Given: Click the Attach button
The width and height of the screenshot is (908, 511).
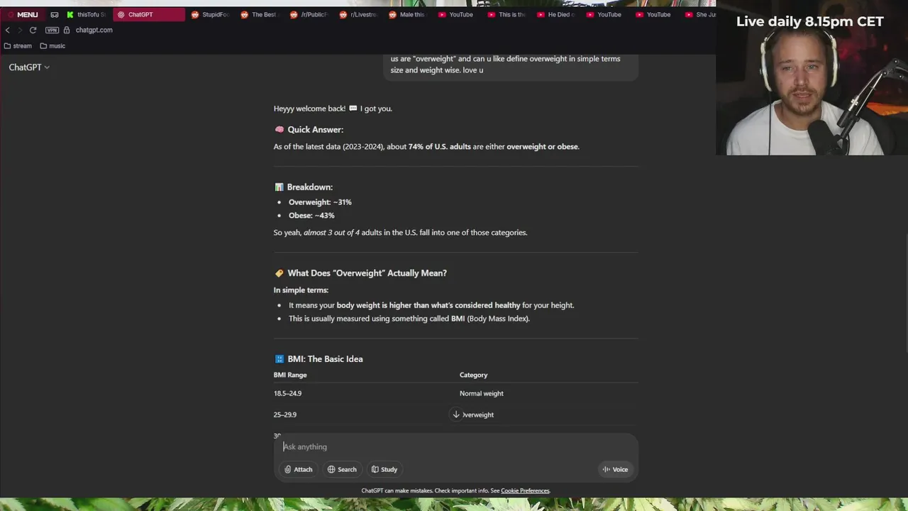Looking at the screenshot, I should click(x=298, y=469).
